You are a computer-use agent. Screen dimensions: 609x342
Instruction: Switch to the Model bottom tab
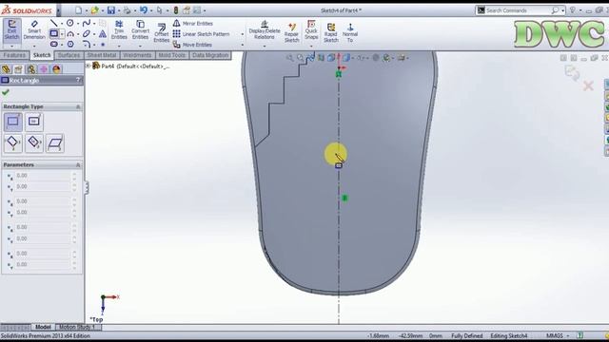coord(43,327)
